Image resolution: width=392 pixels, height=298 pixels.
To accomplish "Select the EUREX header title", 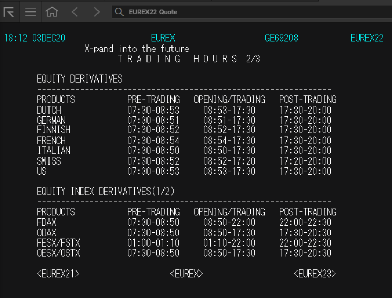I will [x=163, y=38].
